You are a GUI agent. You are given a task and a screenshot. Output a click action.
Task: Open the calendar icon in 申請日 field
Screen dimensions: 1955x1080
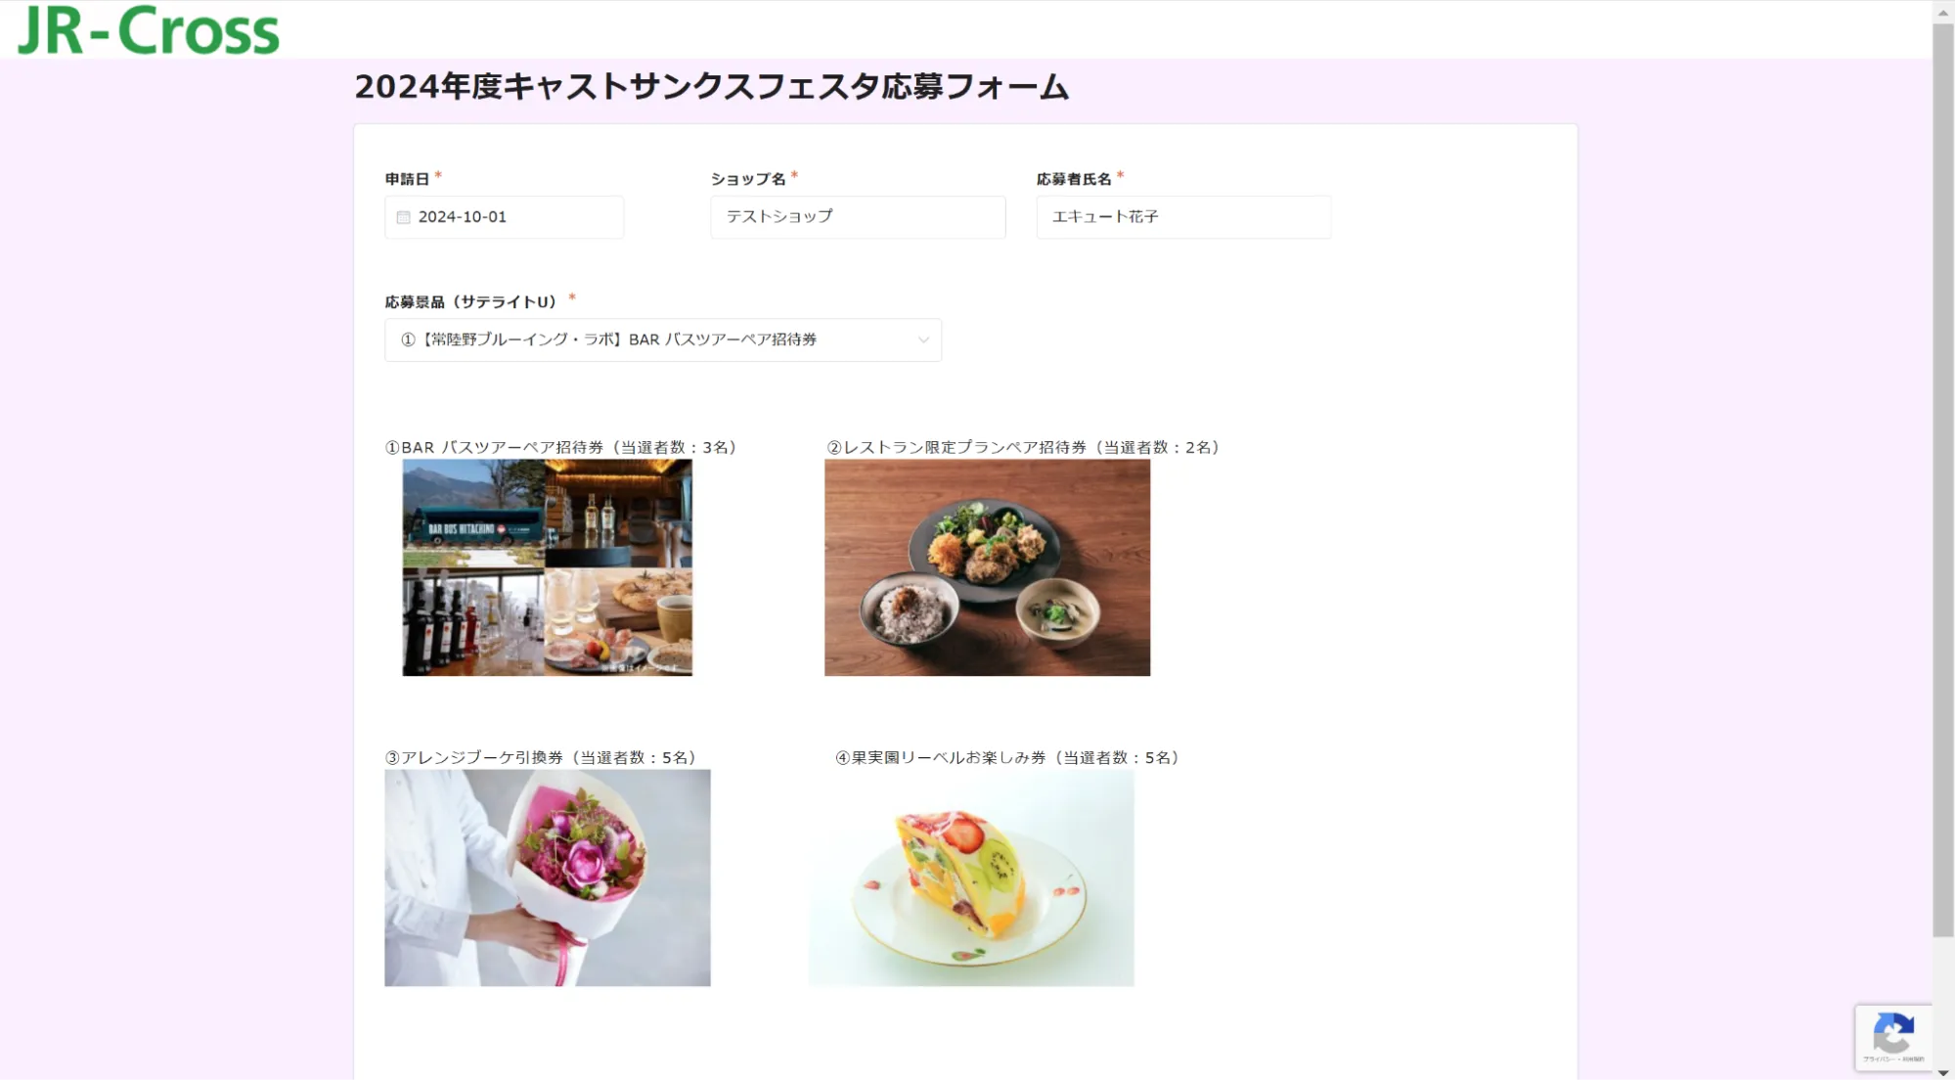(x=403, y=217)
